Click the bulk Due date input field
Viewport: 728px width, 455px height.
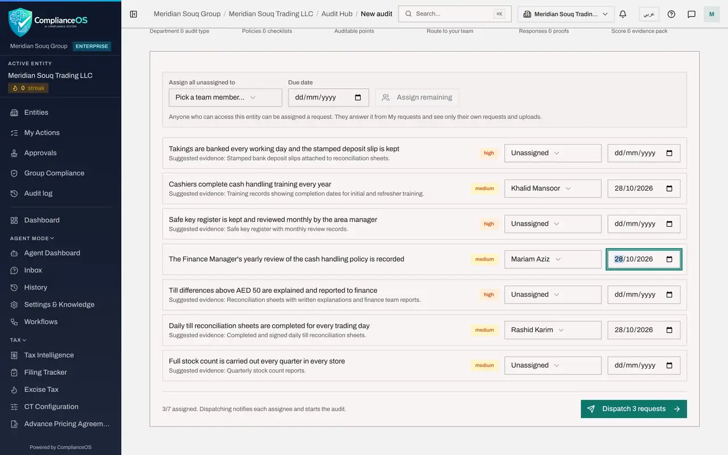coord(329,97)
